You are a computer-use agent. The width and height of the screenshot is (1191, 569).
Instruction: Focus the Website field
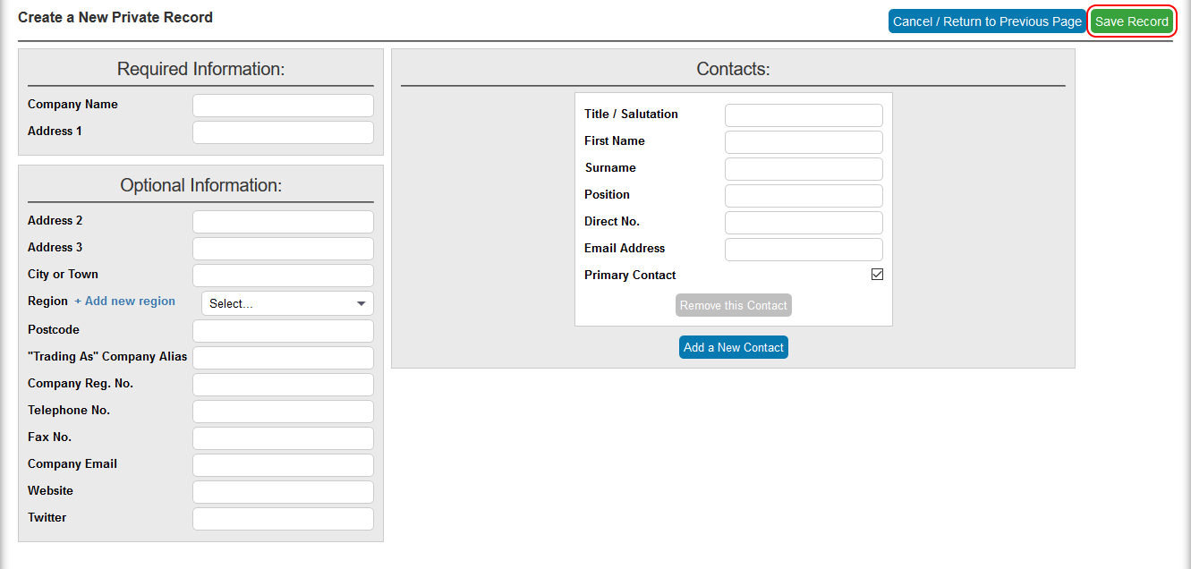tap(283, 492)
